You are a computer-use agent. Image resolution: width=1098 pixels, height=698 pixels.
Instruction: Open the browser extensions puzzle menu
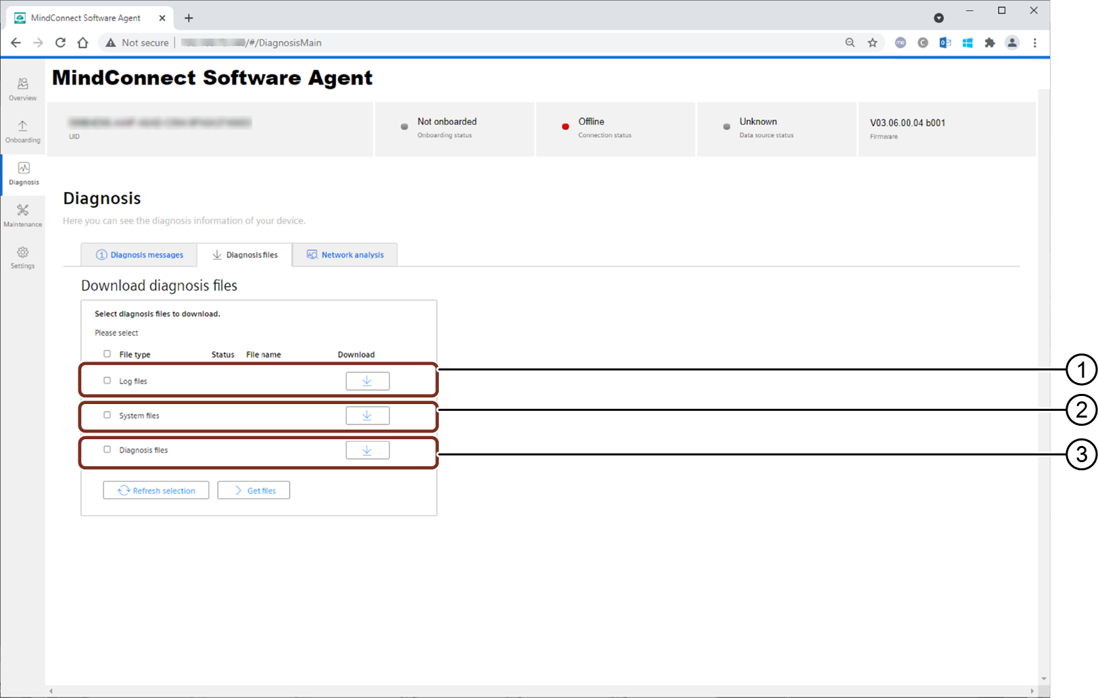pyautogui.click(x=990, y=43)
